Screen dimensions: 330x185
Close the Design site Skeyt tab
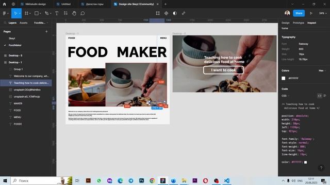pyautogui.click(x=158, y=4)
